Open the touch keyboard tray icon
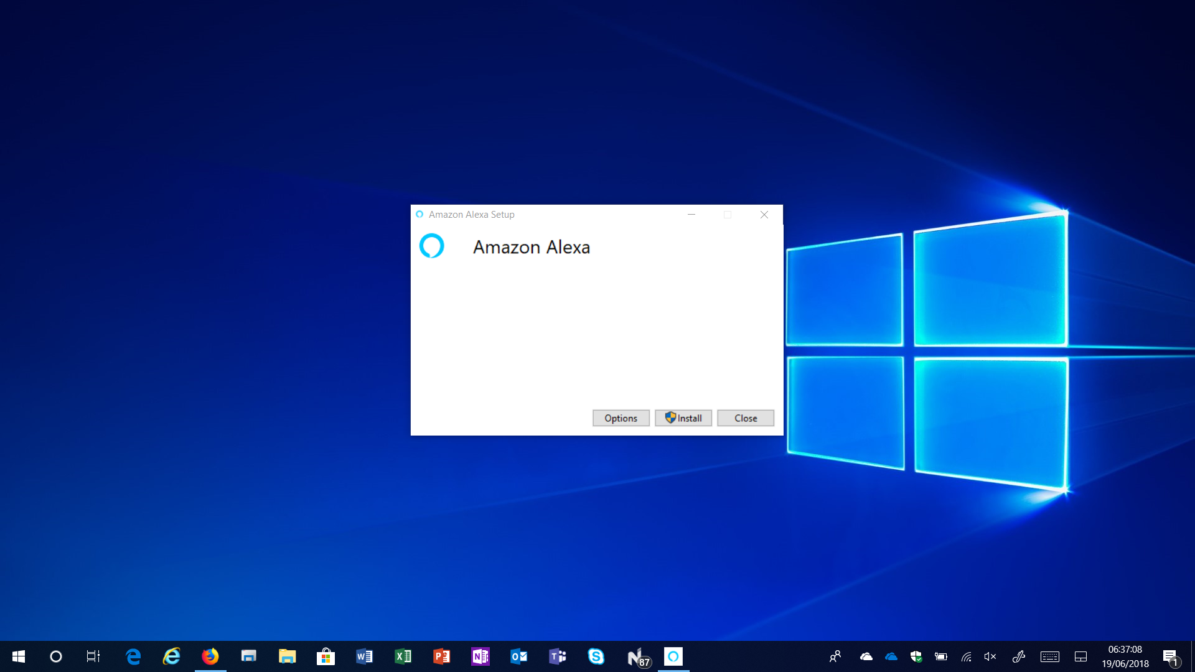Image resolution: width=1195 pixels, height=672 pixels. click(x=1050, y=656)
